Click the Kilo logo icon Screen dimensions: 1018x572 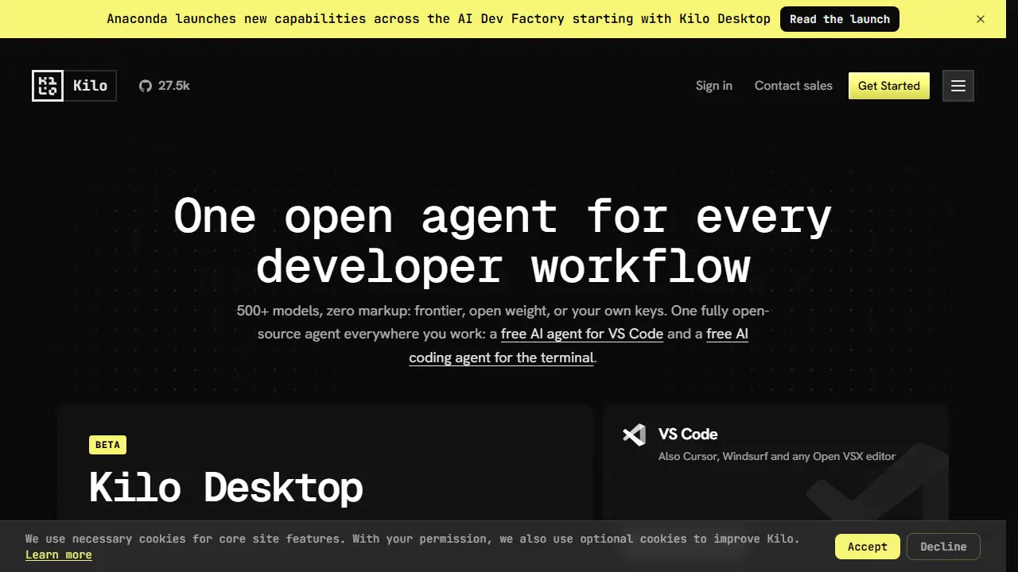point(48,86)
